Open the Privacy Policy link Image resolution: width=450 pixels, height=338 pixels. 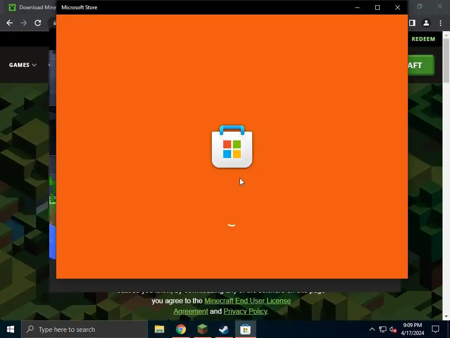click(x=245, y=311)
